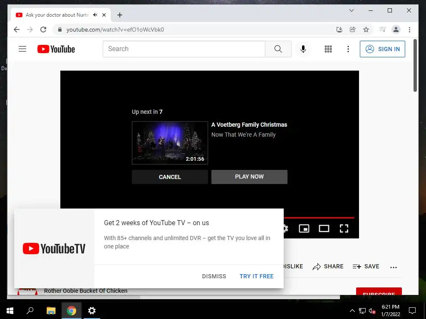Focus the YouTube Search field

(184, 49)
